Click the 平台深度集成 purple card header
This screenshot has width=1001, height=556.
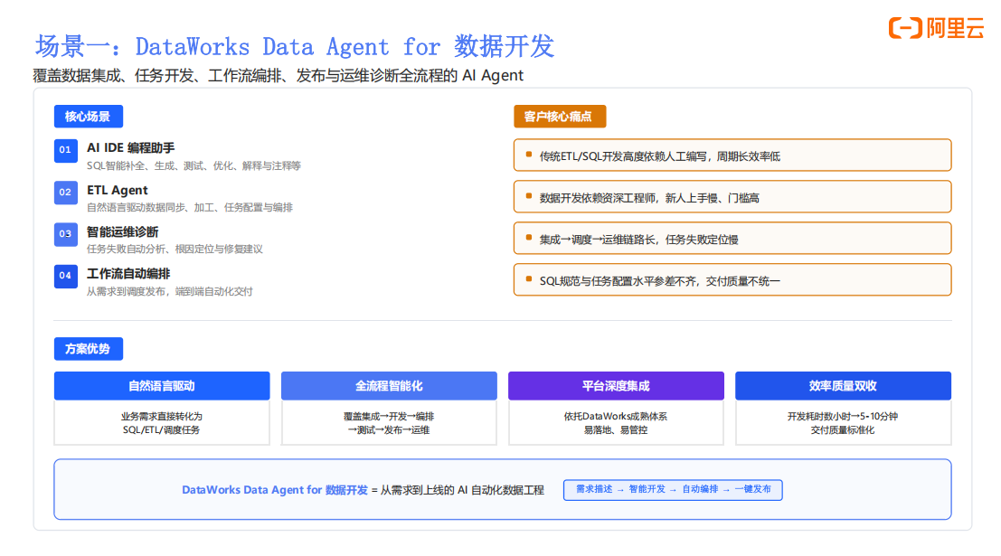(616, 385)
